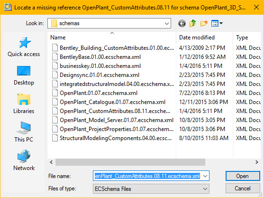Click the horizontal scrollbar right arrow
The width and height of the screenshot is (264, 198).
(256, 162)
